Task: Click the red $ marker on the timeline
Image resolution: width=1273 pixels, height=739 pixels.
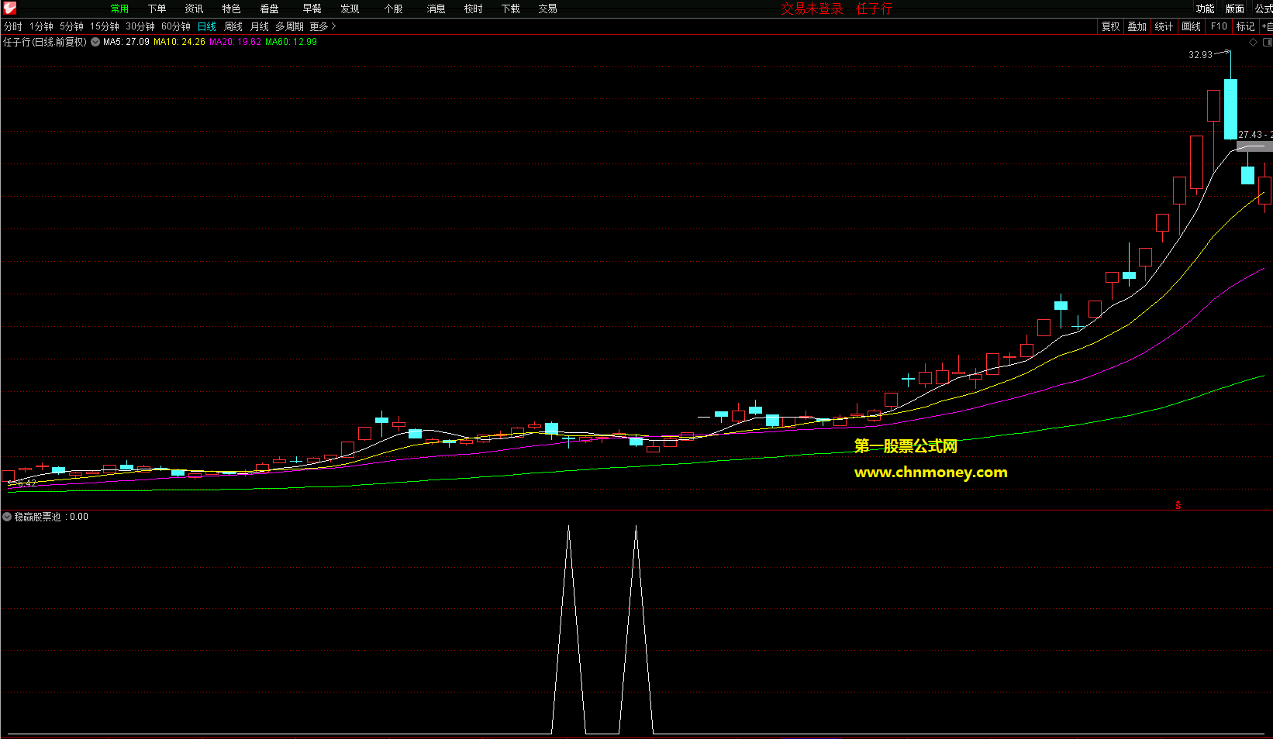Action: 1178,505
